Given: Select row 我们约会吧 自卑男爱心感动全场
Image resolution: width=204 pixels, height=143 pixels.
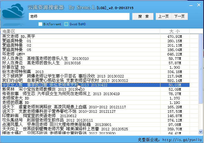Looking at the screenshot, I should [95, 80].
